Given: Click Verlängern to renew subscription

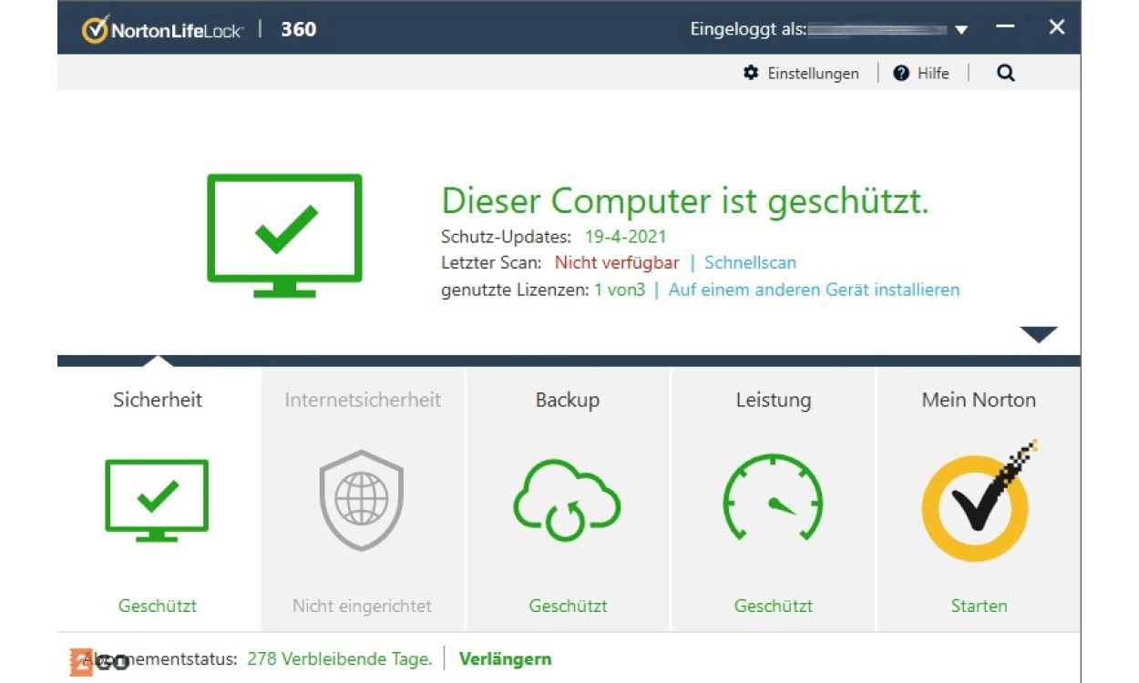Looking at the screenshot, I should coord(505,658).
